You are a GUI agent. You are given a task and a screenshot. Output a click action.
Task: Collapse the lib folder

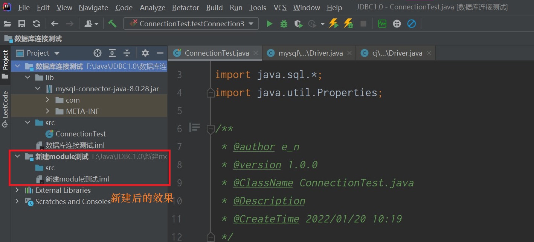(x=27, y=77)
